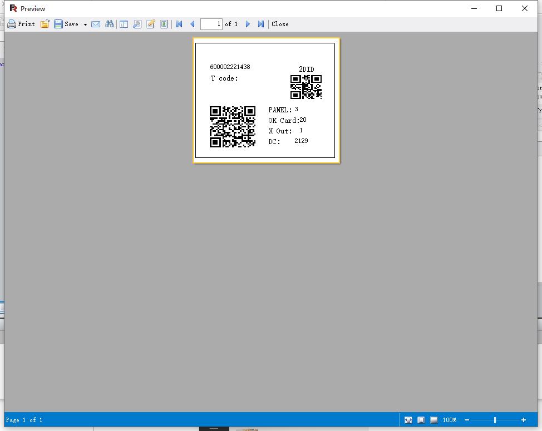Open Find with the binoculars icon
The width and height of the screenshot is (542, 431).
[109, 24]
